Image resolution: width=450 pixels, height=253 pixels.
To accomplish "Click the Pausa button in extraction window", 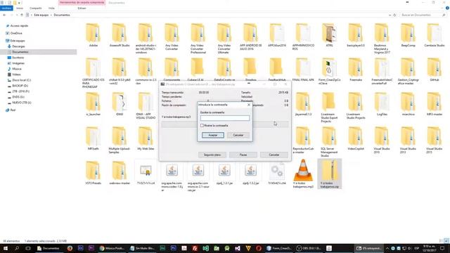I will [x=243, y=155].
